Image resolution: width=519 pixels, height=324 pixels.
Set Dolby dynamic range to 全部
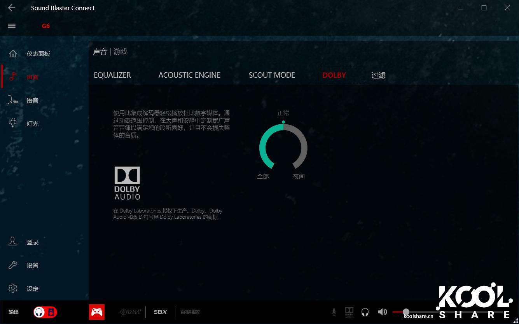click(263, 176)
